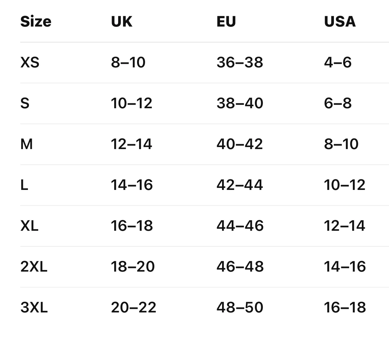Click USA size 8–10 cell in M row
This screenshot has width=389, height=338.
(341, 144)
